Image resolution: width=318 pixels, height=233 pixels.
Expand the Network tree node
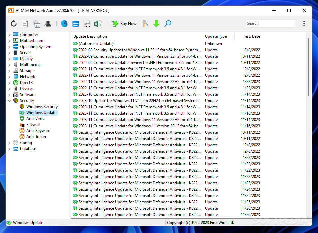pos(9,77)
